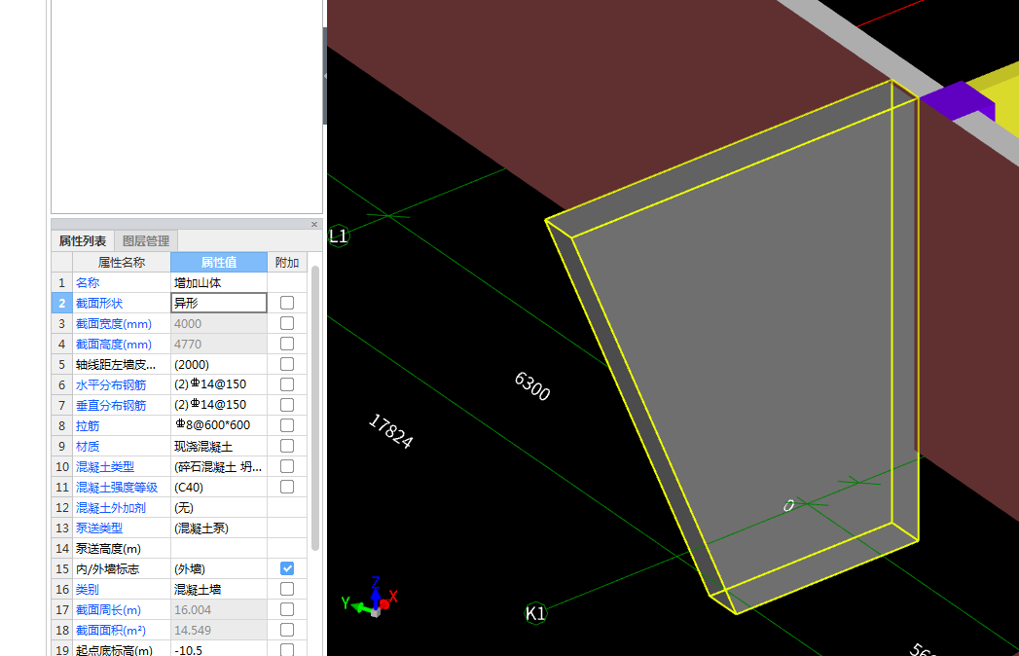
Task: Toggle the 截面周长 附加 checkbox
Action: click(286, 610)
